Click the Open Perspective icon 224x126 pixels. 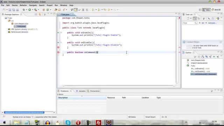tap(200, 10)
